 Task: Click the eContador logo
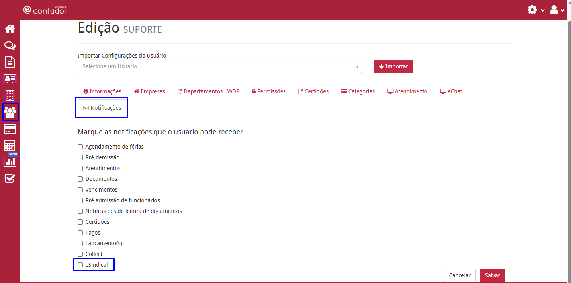[x=45, y=10]
